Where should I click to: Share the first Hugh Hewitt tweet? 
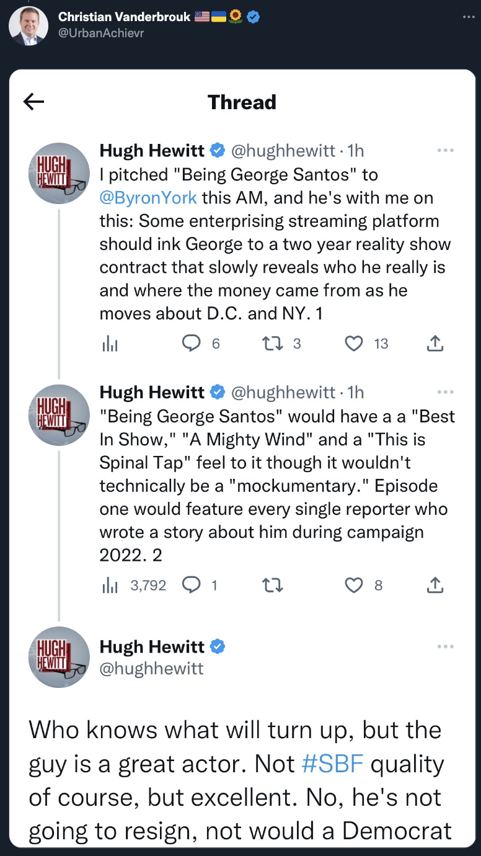point(436,343)
